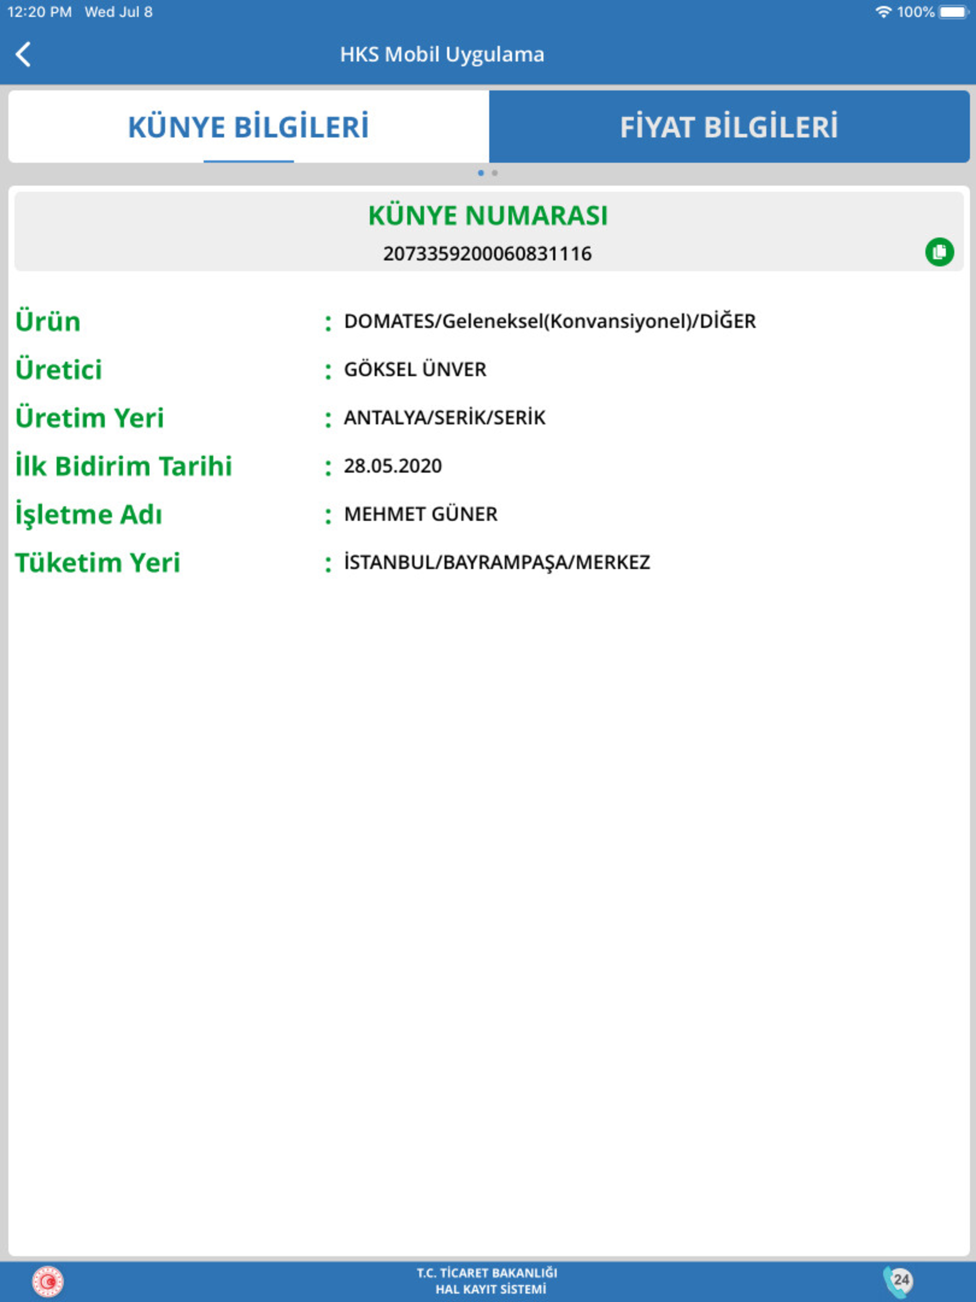
Task: Open the 24-hour phone support icon
Action: [898, 1282]
